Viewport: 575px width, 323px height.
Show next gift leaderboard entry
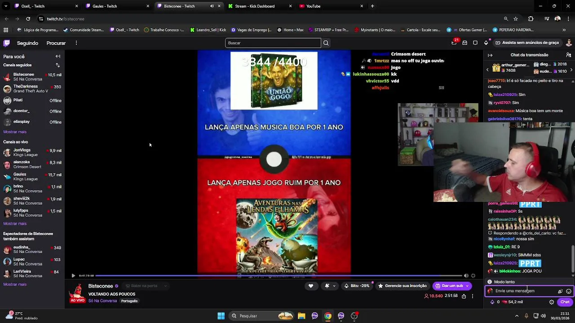pyautogui.click(x=571, y=70)
